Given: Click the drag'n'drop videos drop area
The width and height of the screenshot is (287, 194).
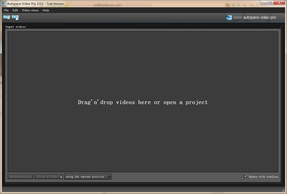Looking at the screenshot, I should (x=143, y=102).
